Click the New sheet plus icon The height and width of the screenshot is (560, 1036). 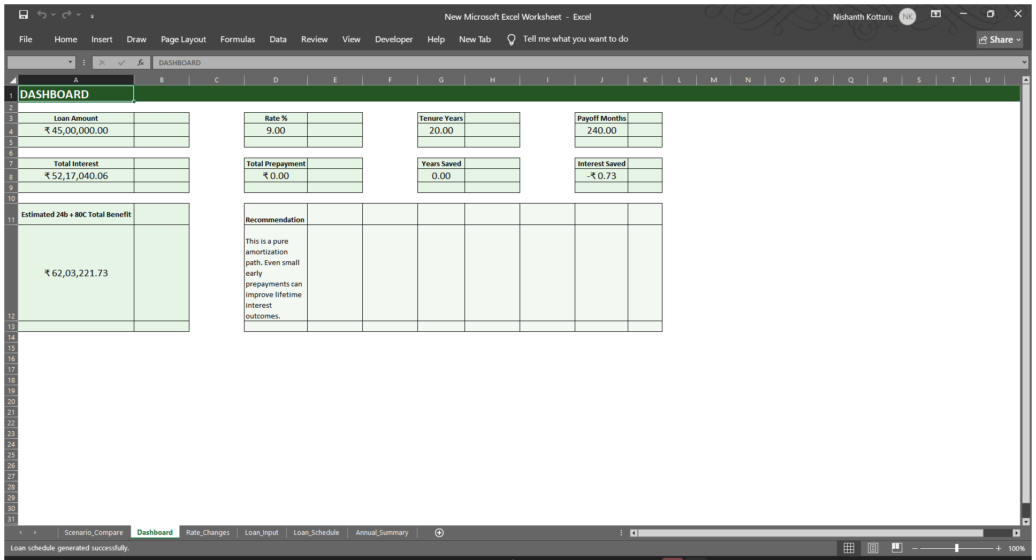click(x=439, y=533)
